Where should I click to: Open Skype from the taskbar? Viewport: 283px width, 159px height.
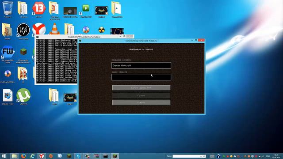click(x=78, y=156)
